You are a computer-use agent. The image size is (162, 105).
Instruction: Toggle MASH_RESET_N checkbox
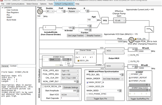87,83
